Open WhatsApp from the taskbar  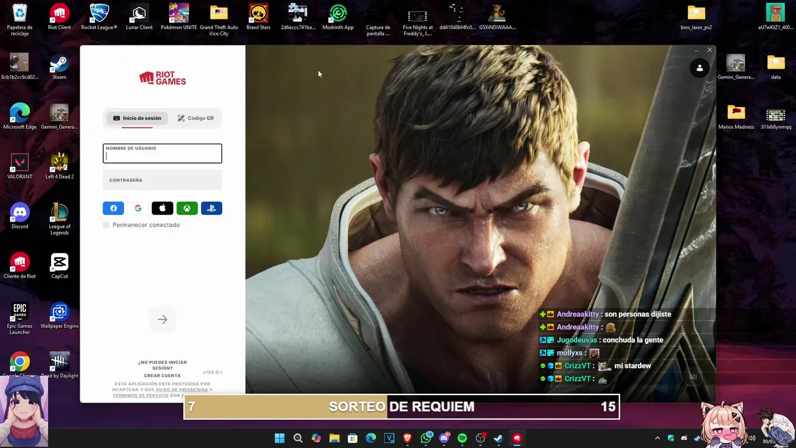point(426,439)
